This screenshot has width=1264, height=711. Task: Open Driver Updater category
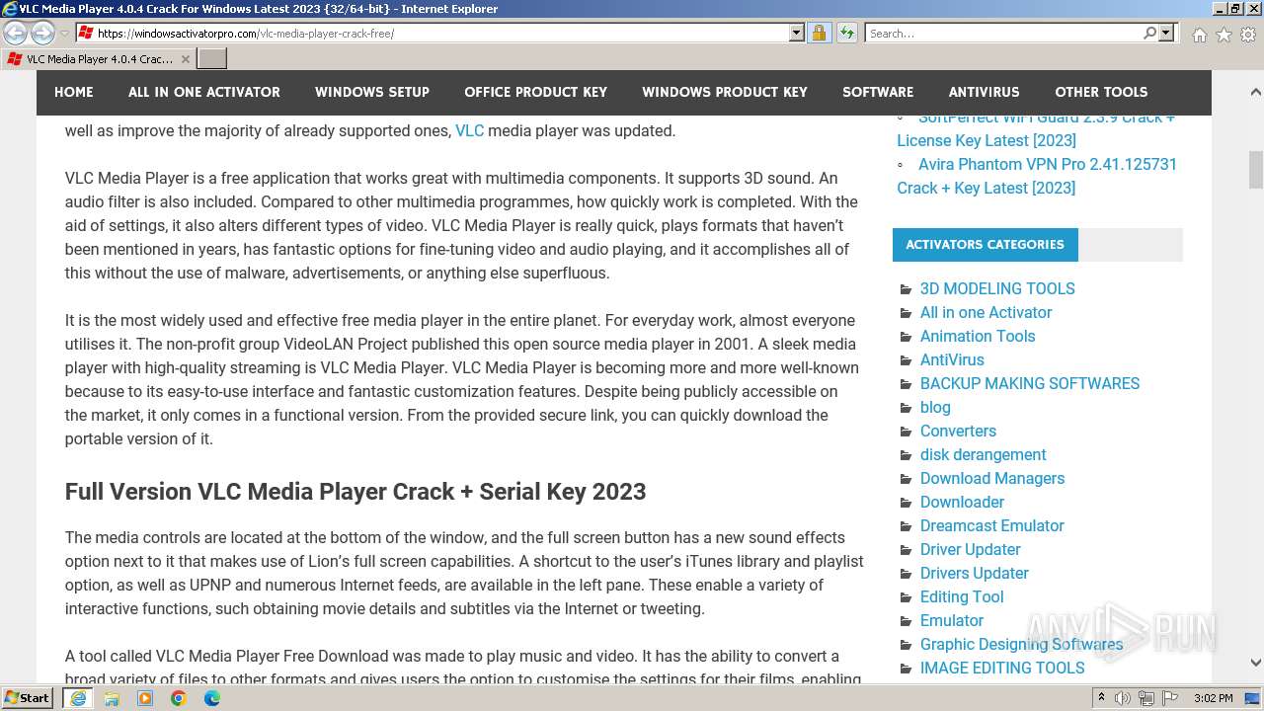971,549
